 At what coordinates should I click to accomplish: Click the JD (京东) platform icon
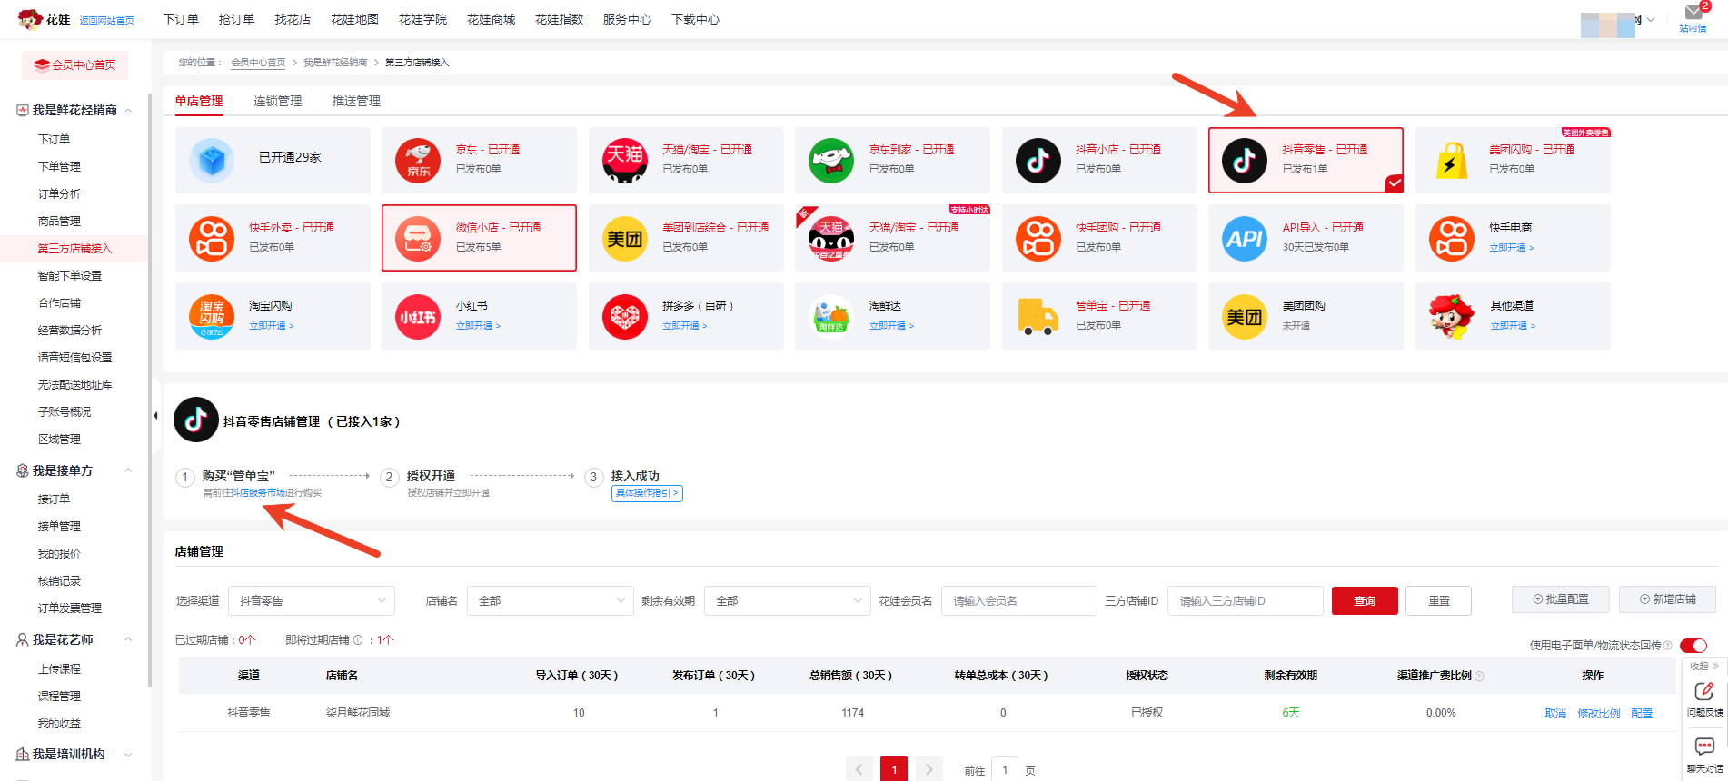click(418, 161)
